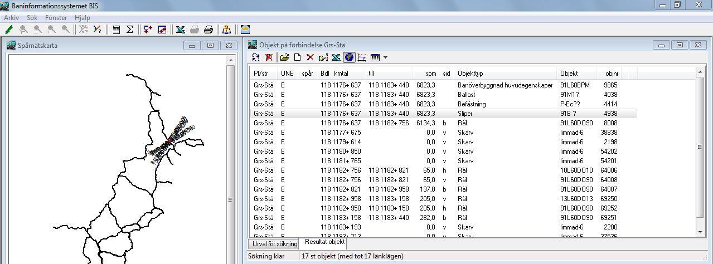Open the Arkiv menu
This screenshot has height=264, width=713.
click(11, 18)
